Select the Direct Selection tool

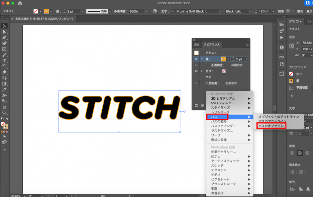[4, 32]
